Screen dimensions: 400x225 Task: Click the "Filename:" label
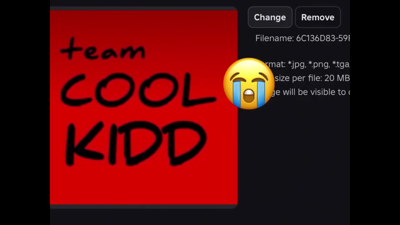(x=274, y=38)
